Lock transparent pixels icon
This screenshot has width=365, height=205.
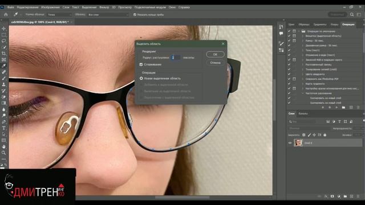[x=304, y=135]
